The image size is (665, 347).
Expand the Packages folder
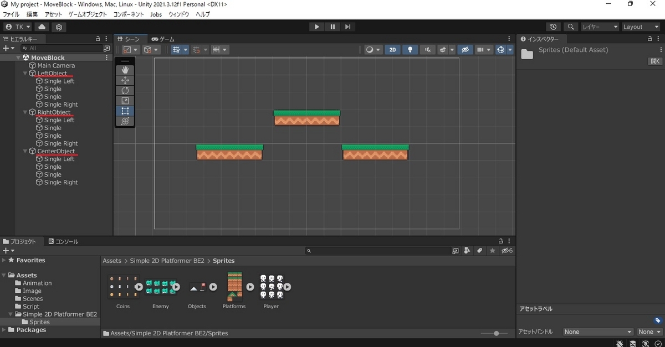[x=4, y=330]
